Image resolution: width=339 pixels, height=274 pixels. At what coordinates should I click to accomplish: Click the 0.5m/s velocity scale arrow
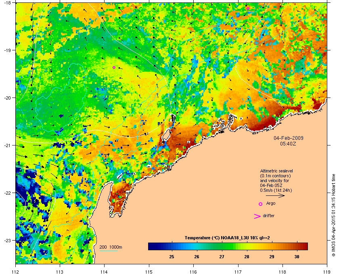point(275,196)
